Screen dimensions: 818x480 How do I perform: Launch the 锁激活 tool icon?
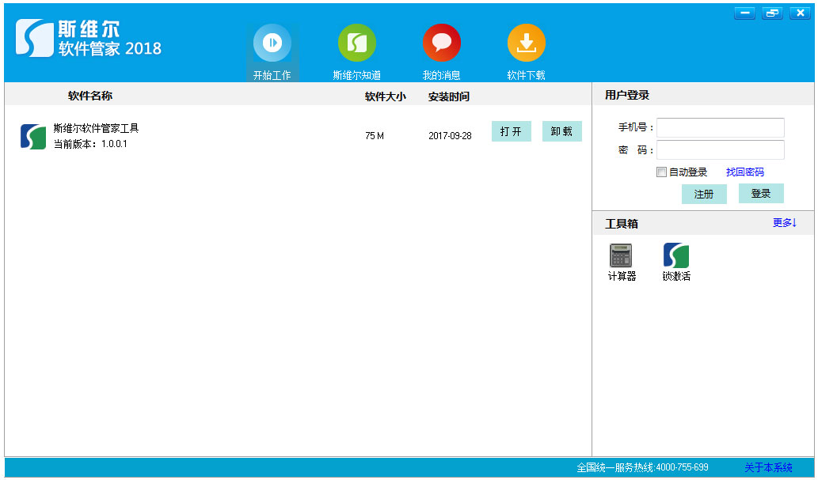pos(676,255)
